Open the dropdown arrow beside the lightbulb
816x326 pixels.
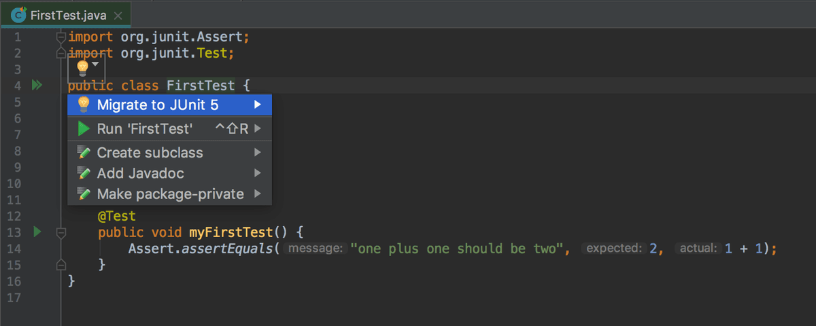pyautogui.click(x=96, y=65)
